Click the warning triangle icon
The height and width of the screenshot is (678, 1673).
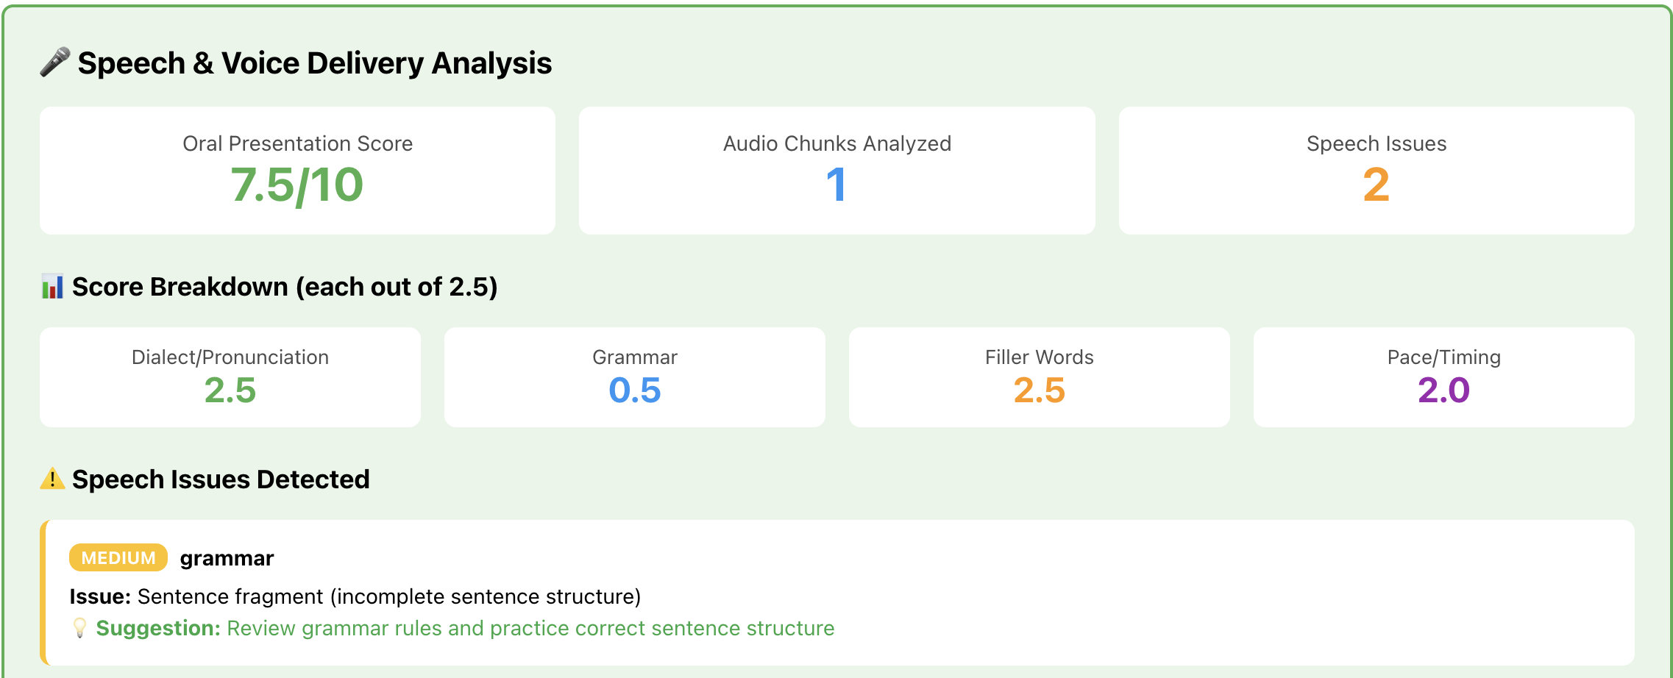pos(52,479)
